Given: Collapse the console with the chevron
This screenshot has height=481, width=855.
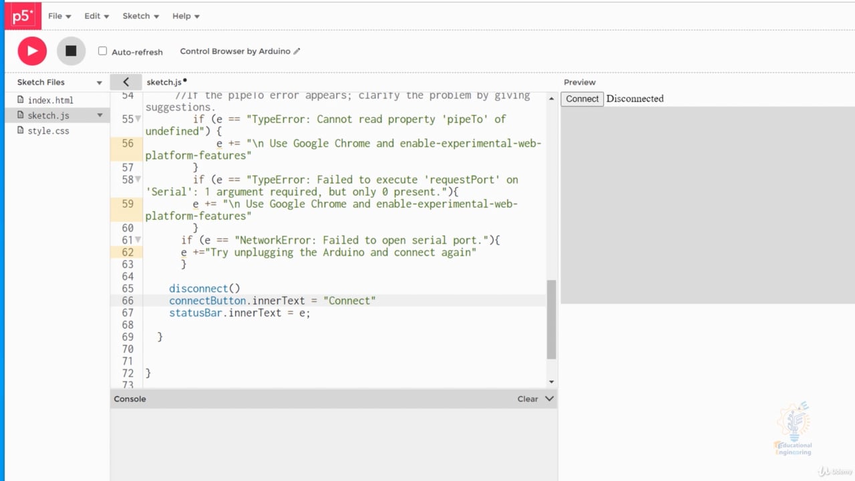Looking at the screenshot, I should 549,399.
